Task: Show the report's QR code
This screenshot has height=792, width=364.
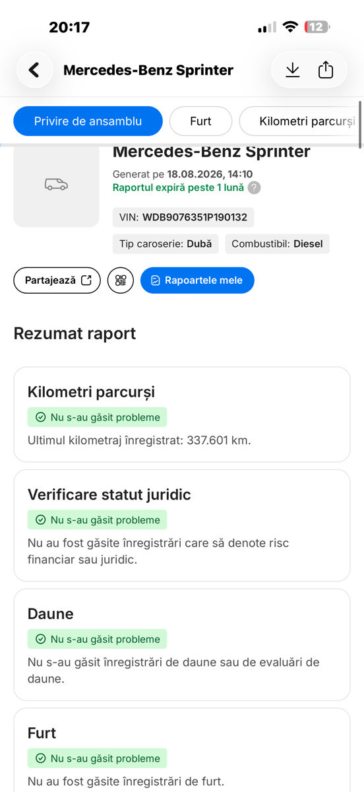Action: point(120,280)
